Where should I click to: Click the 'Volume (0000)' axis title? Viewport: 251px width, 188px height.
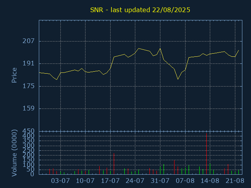(x=14, y=153)
